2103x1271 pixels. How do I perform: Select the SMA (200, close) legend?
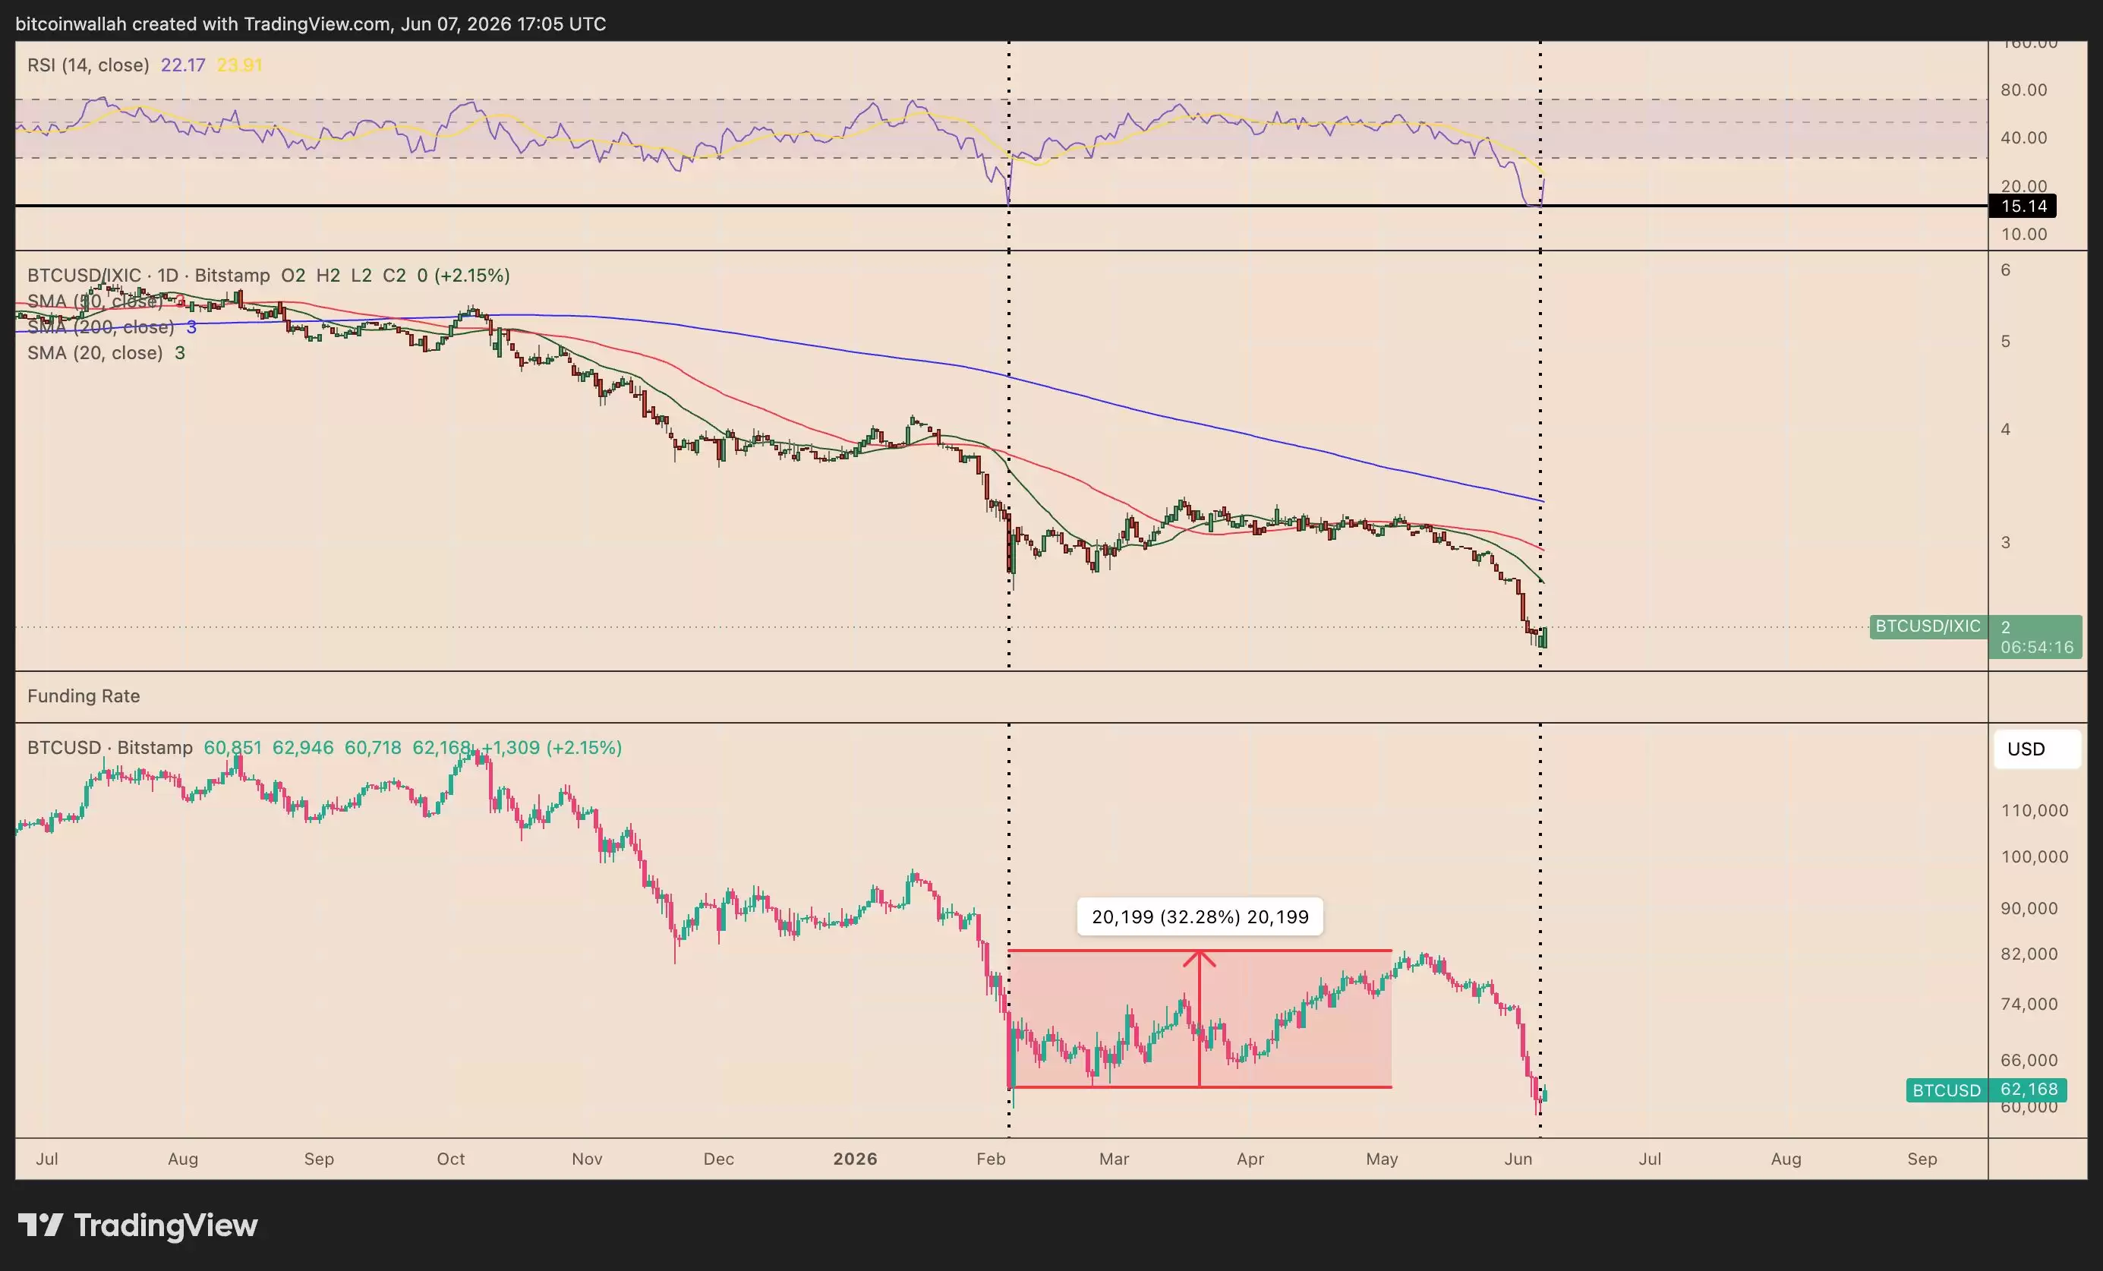[x=100, y=327]
